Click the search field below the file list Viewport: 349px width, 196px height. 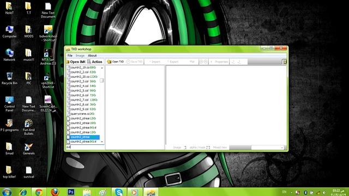85,147
